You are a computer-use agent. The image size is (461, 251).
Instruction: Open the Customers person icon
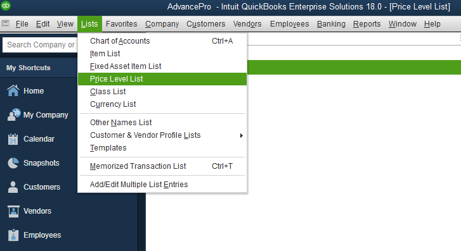click(13, 187)
